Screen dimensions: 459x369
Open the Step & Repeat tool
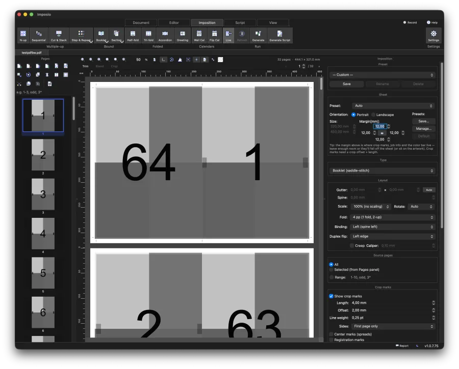tap(82, 36)
